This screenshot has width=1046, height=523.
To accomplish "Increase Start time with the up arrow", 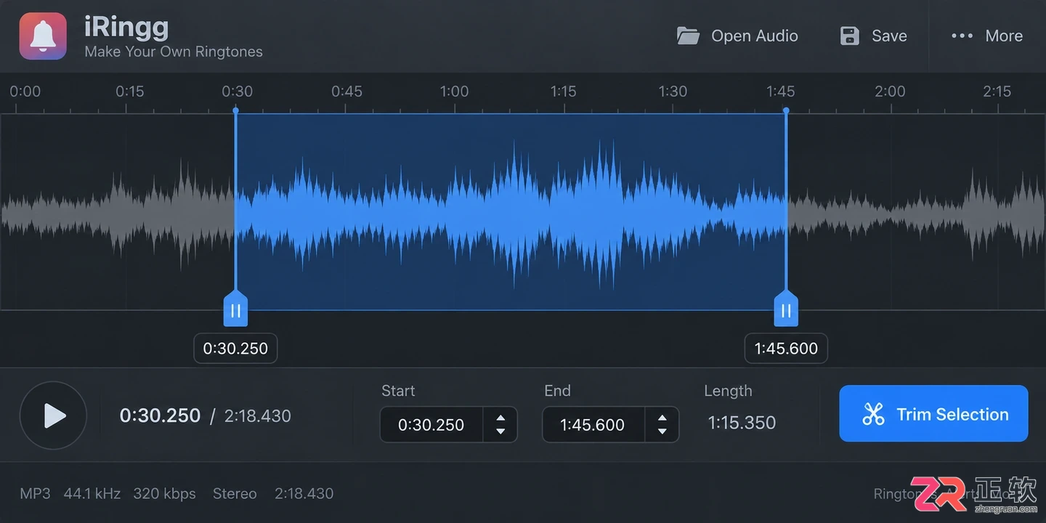I will point(500,418).
